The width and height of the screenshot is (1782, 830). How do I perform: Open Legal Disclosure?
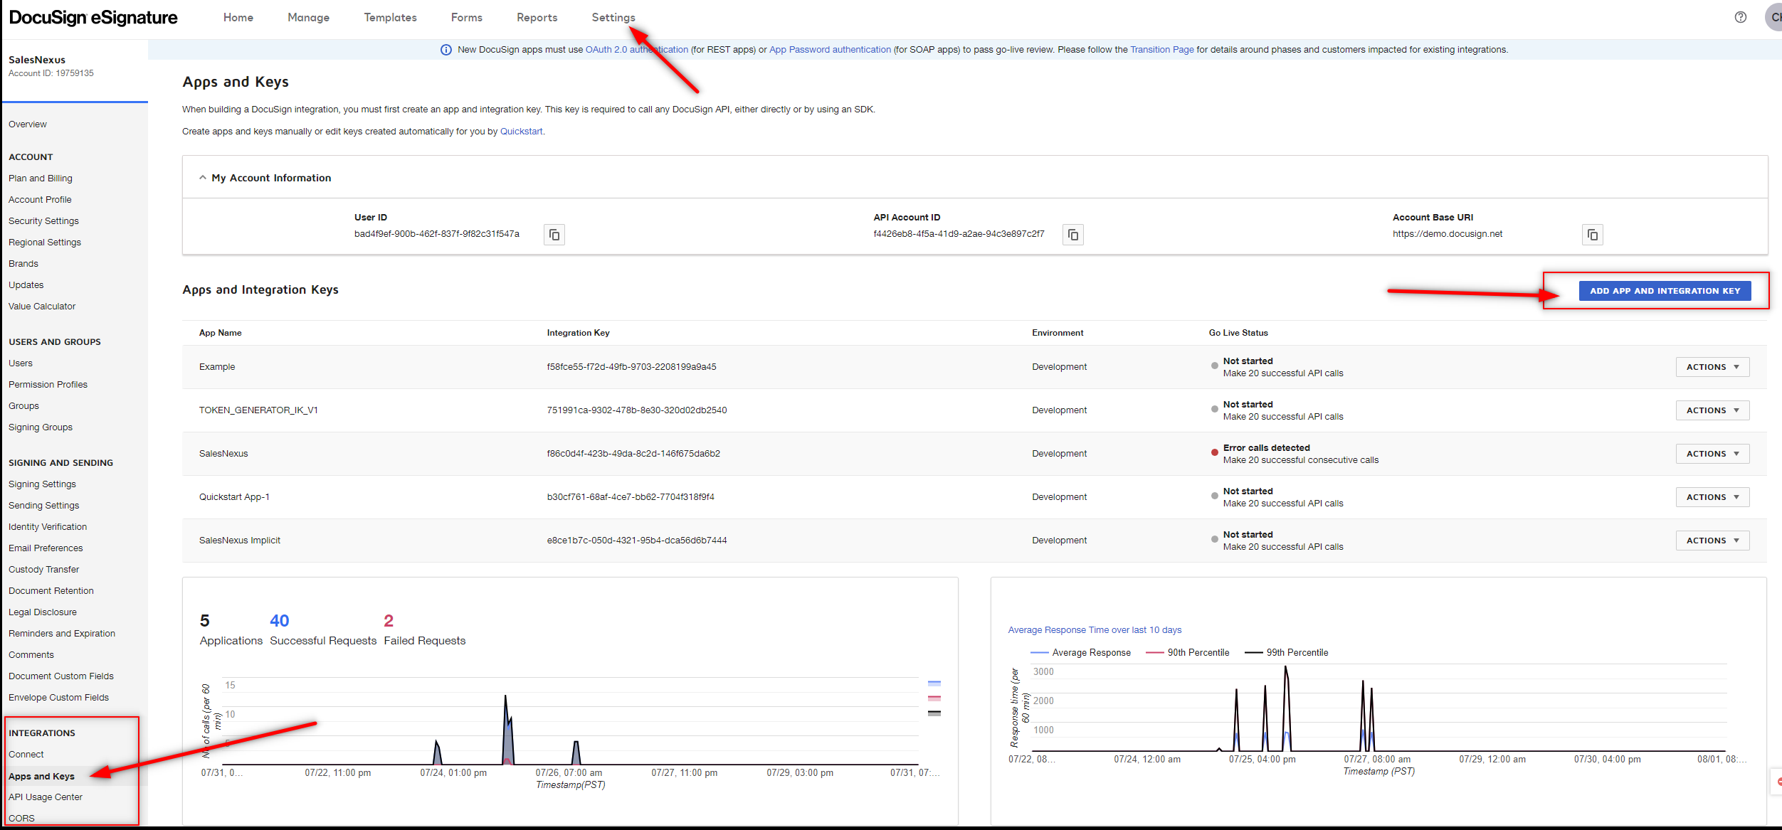[x=43, y=612]
